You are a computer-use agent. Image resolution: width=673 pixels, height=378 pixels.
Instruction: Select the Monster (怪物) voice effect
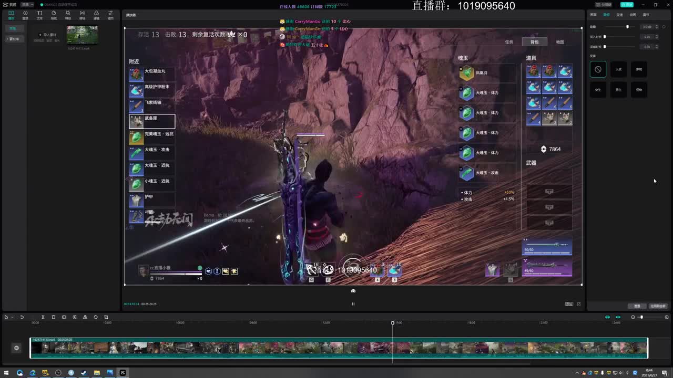pos(639,90)
